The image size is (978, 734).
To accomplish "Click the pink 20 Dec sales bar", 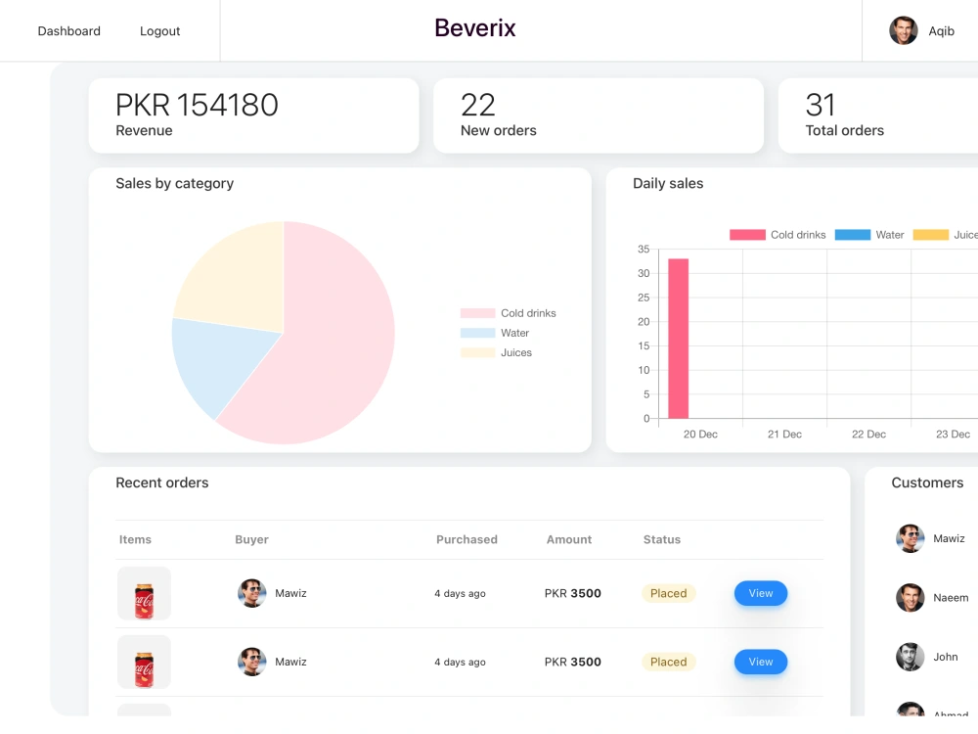I will (x=678, y=339).
